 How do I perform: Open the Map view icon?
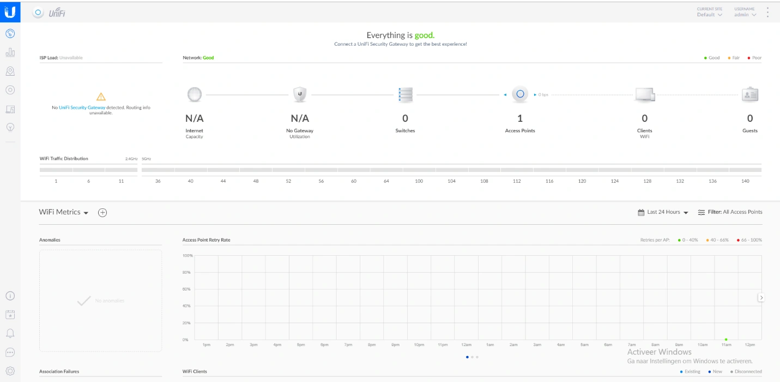(x=10, y=71)
